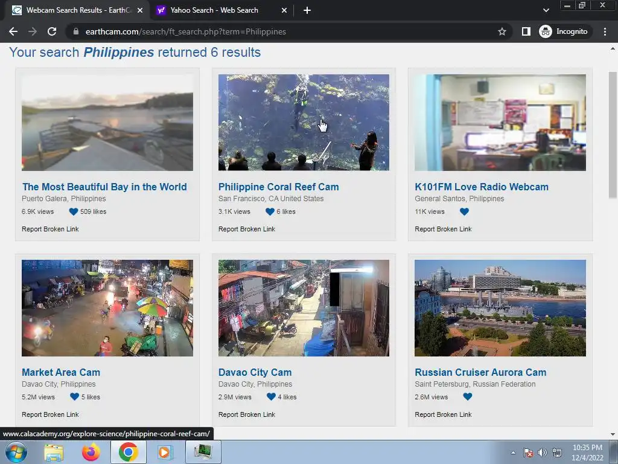The image size is (618, 464).
Task: Report Broken Link for Coral Reef Cam
Action: tap(247, 229)
